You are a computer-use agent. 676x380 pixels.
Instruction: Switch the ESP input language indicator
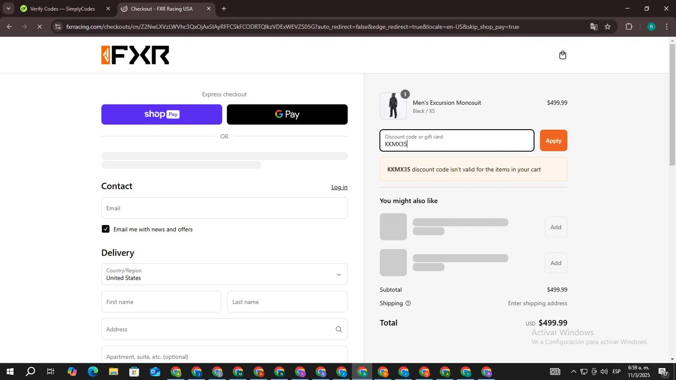click(x=617, y=372)
